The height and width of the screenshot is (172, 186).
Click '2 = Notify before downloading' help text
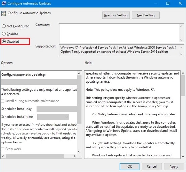pos(134,114)
